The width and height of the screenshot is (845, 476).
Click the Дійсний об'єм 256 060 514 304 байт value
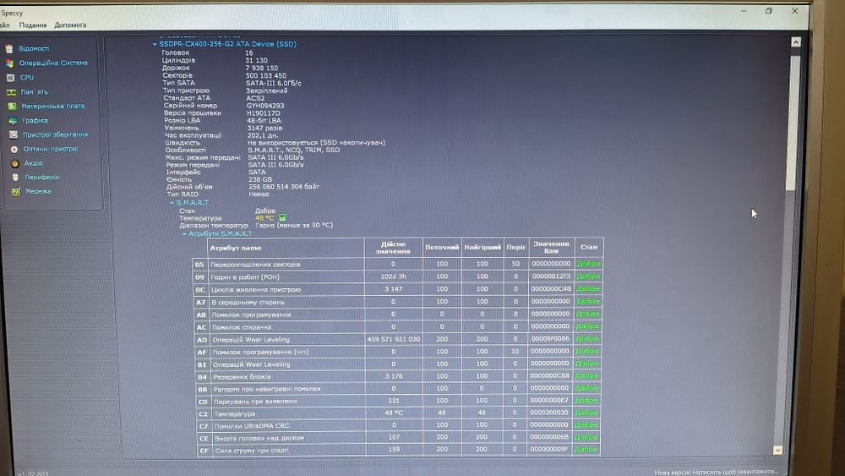pos(284,187)
